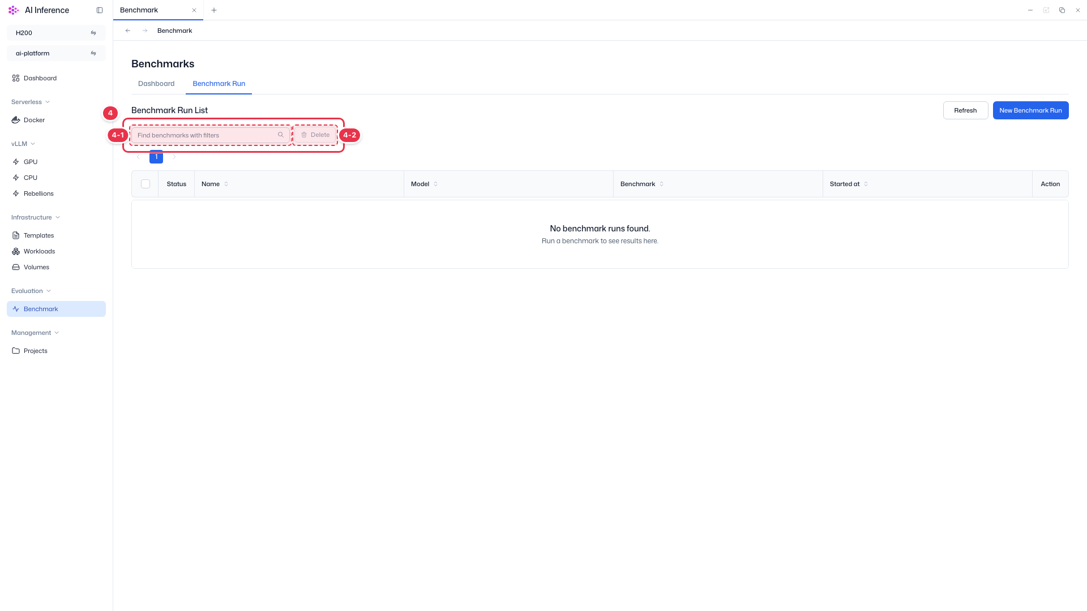The height and width of the screenshot is (611, 1087).
Task: Switch cluster using H200 swap icon
Action: tap(93, 33)
